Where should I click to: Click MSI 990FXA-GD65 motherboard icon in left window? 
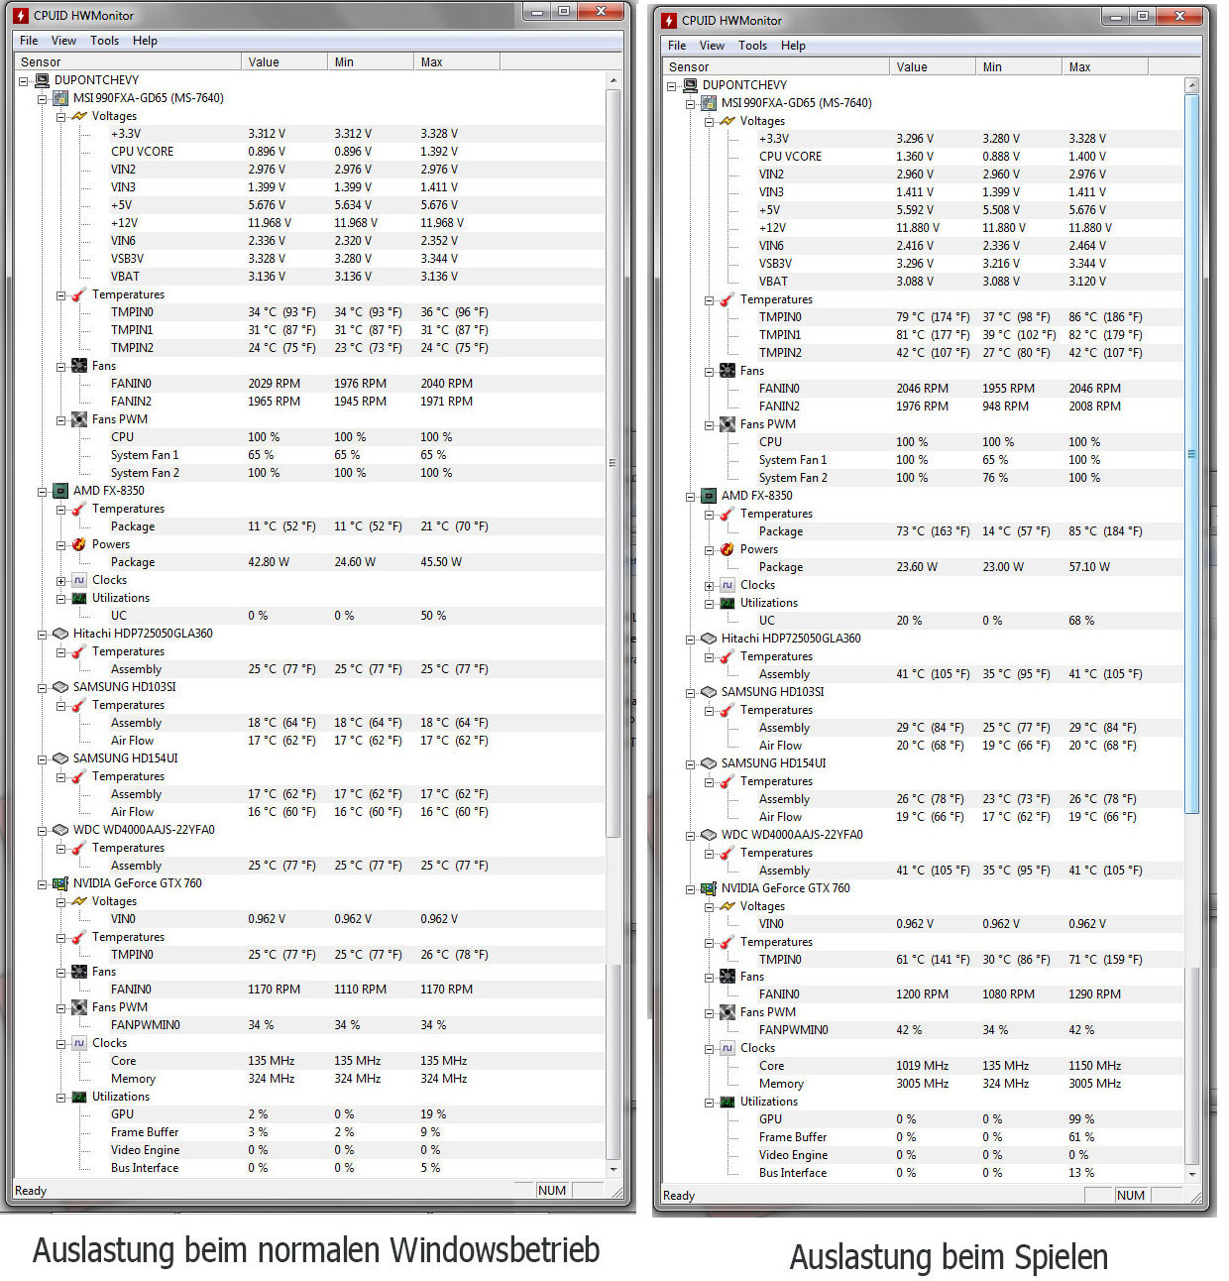pos(60,98)
